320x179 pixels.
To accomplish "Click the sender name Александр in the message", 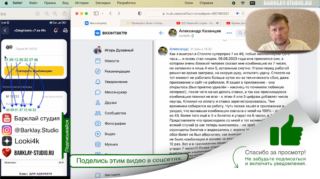I will tap(179, 49).
